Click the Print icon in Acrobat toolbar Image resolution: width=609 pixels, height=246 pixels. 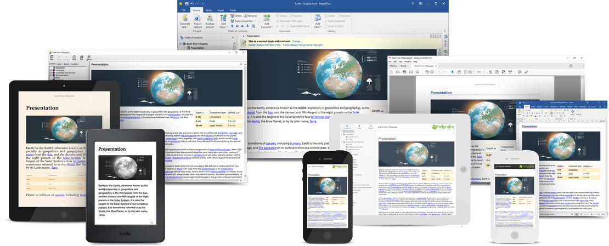(404, 72)
